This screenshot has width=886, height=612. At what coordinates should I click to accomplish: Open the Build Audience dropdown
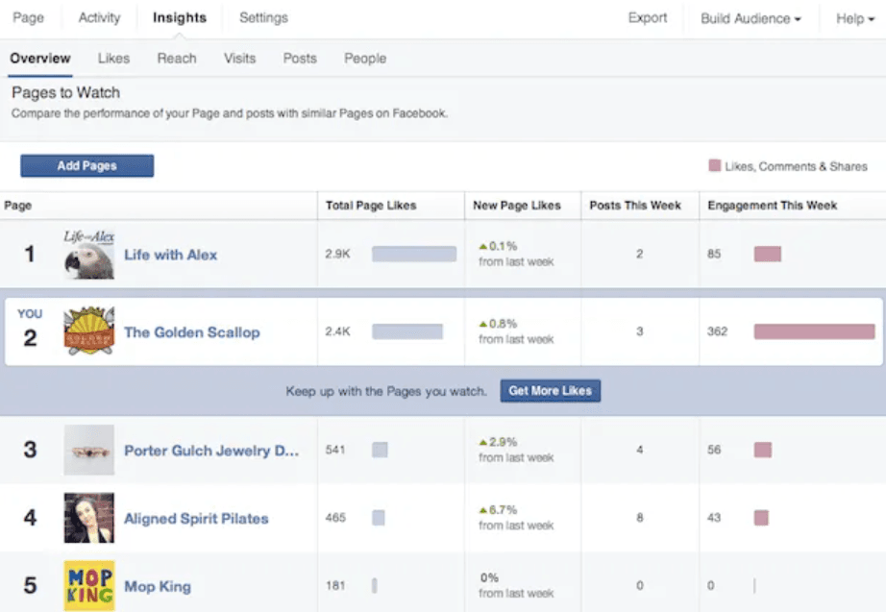[x=749, y=17]
